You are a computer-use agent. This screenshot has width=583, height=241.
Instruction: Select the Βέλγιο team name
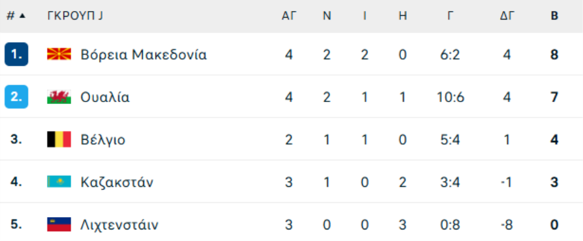[103, 140]
